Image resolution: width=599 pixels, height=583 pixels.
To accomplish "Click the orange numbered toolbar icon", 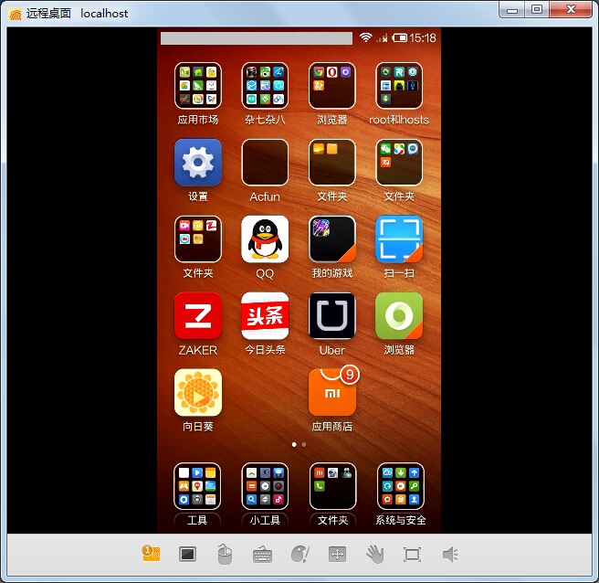I will point(151,554).
